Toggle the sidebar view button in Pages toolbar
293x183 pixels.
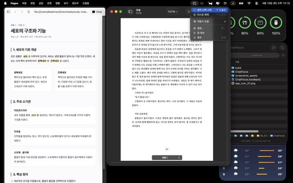[x=130, y=12]
